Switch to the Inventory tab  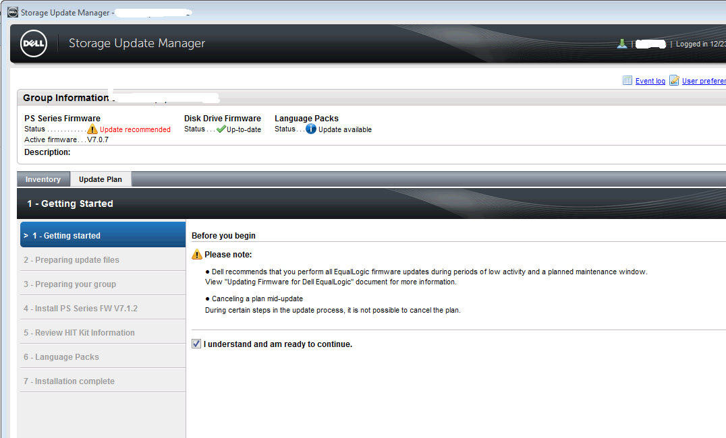43,179
